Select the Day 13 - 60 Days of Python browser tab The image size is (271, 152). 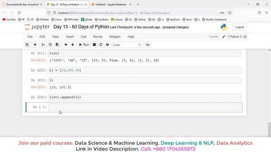point(67,5)
